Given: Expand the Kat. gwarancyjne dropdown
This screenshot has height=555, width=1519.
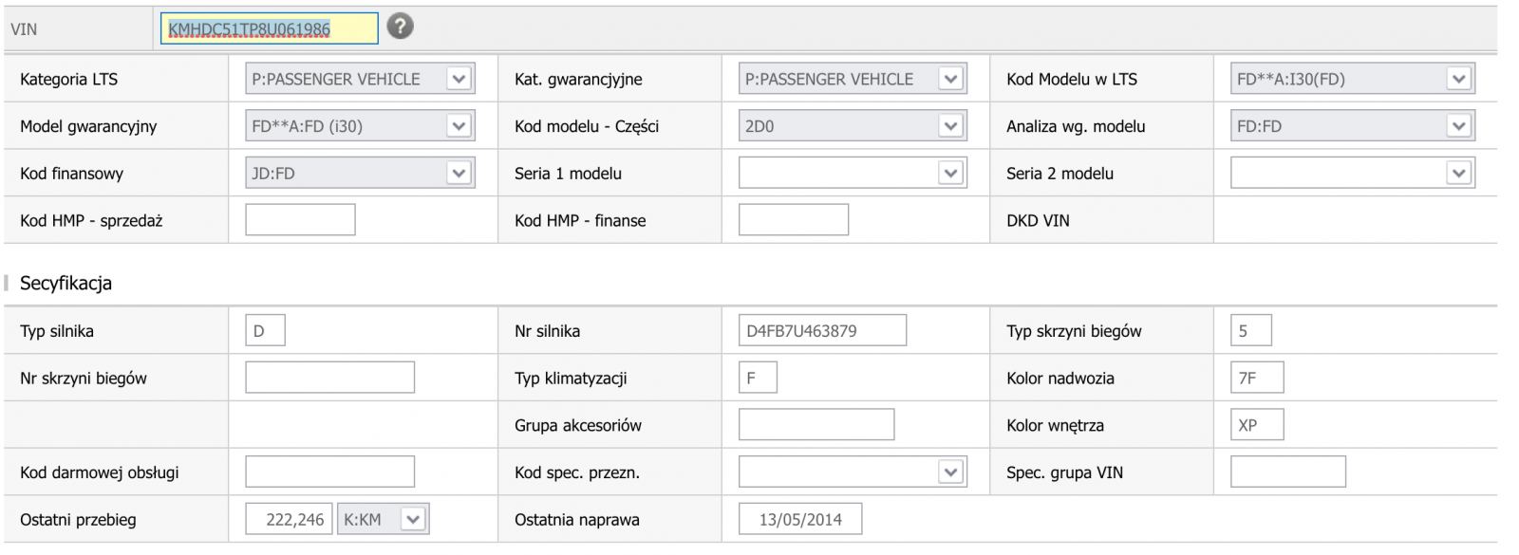Looking at the screenshot, I should click(x=852, y=79).
